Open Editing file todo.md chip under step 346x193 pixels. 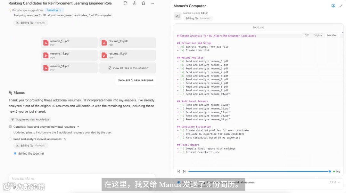point(31,146)
